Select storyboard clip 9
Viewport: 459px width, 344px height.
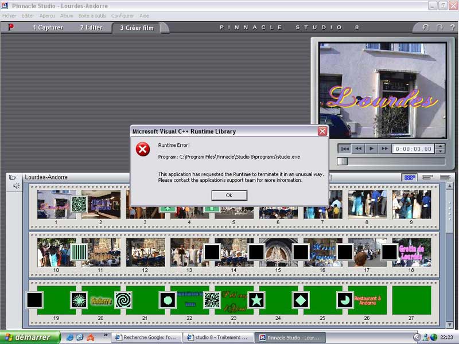coord(411,205)
